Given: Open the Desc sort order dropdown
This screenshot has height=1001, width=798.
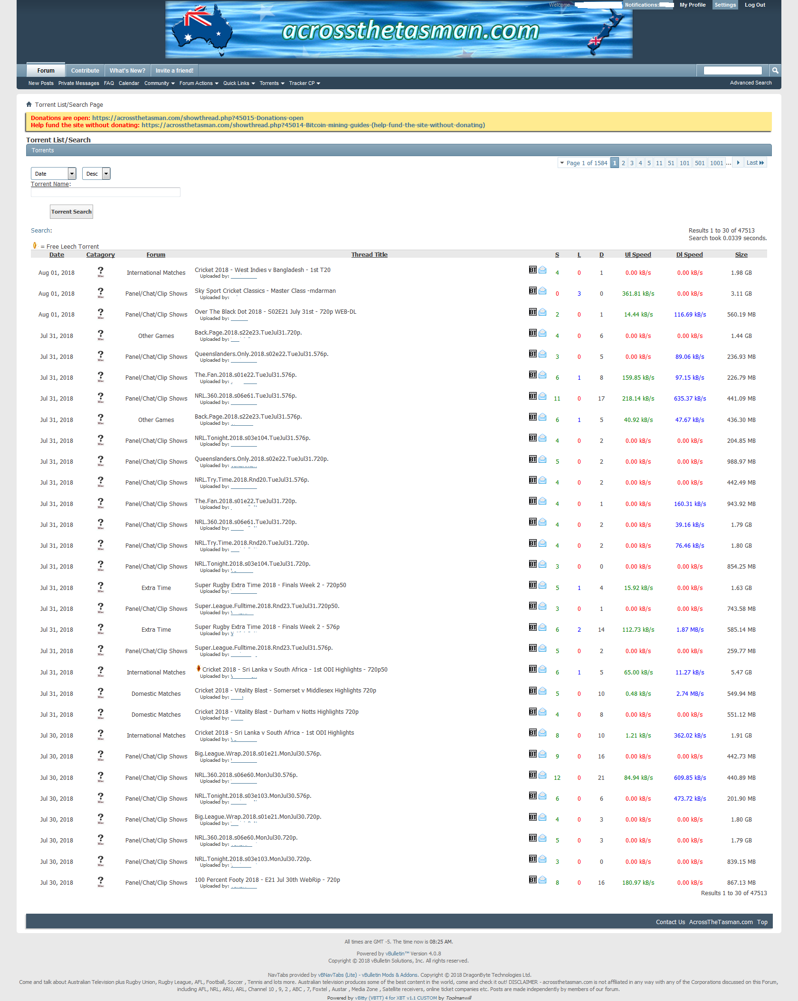Looking at the screenshot, I should click(96, 174).
